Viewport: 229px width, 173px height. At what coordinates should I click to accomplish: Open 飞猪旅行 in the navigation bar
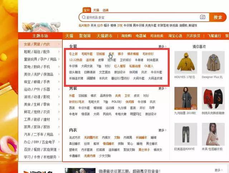pyautogui.click(x=214, y=36)
